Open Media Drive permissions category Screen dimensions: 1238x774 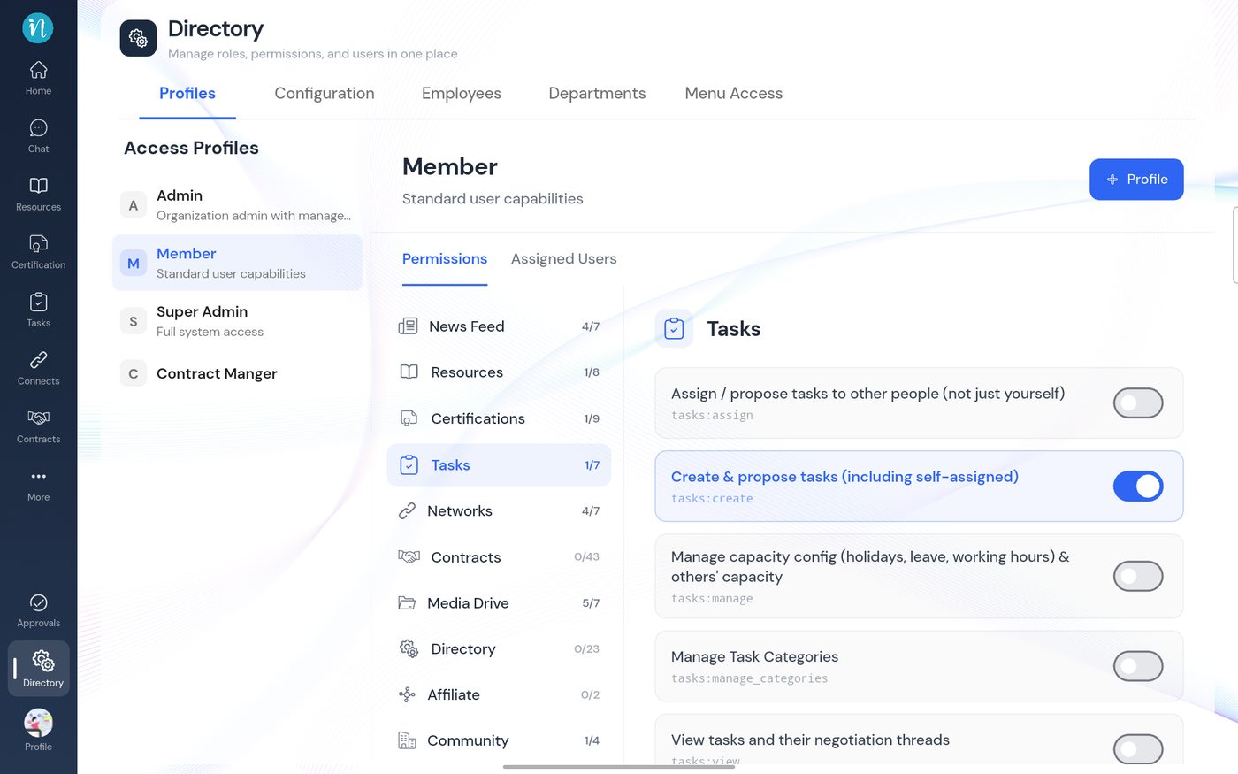[499, 603]
